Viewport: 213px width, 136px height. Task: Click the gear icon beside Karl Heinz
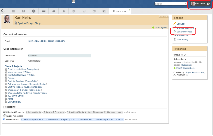[208, 4]
